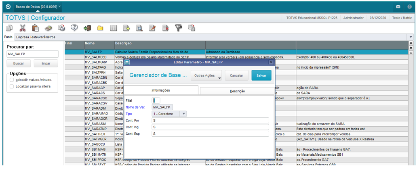The height and width of the screenshot is (169, 419).
Task: Click the Cont. Ing input field
Action: coord(210,127)
